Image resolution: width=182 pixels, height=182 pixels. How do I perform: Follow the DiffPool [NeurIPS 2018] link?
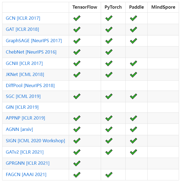tap(30, 85)
